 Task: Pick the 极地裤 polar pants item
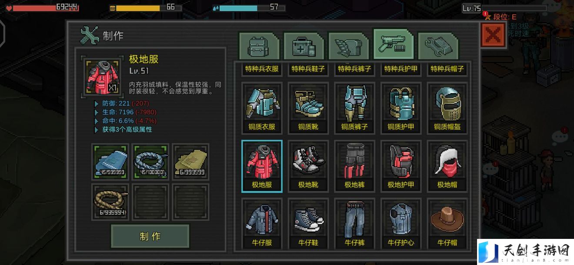[354, 166]
